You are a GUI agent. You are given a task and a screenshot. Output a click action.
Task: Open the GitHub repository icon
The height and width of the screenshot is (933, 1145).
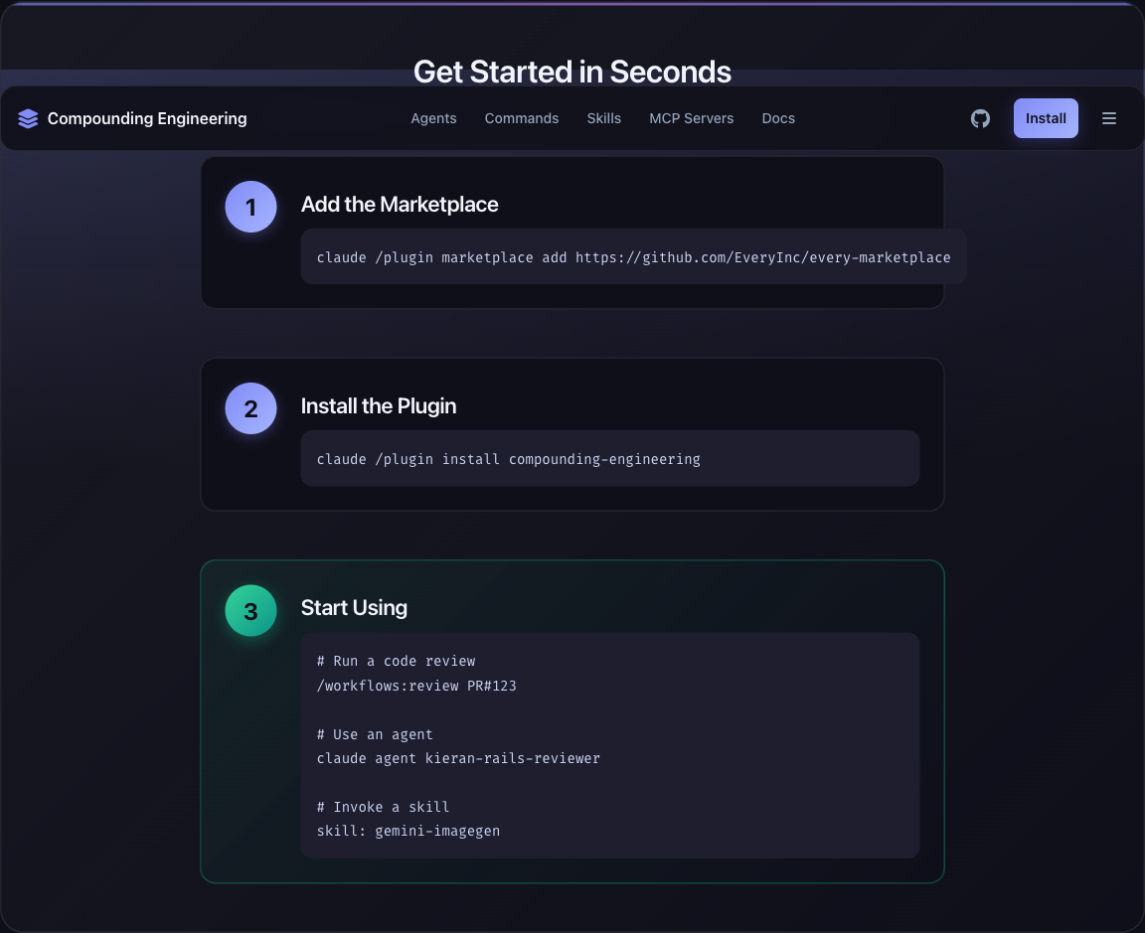point(980,118)
